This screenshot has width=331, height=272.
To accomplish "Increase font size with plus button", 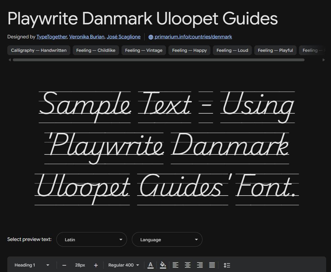I will tap(96, 265).
